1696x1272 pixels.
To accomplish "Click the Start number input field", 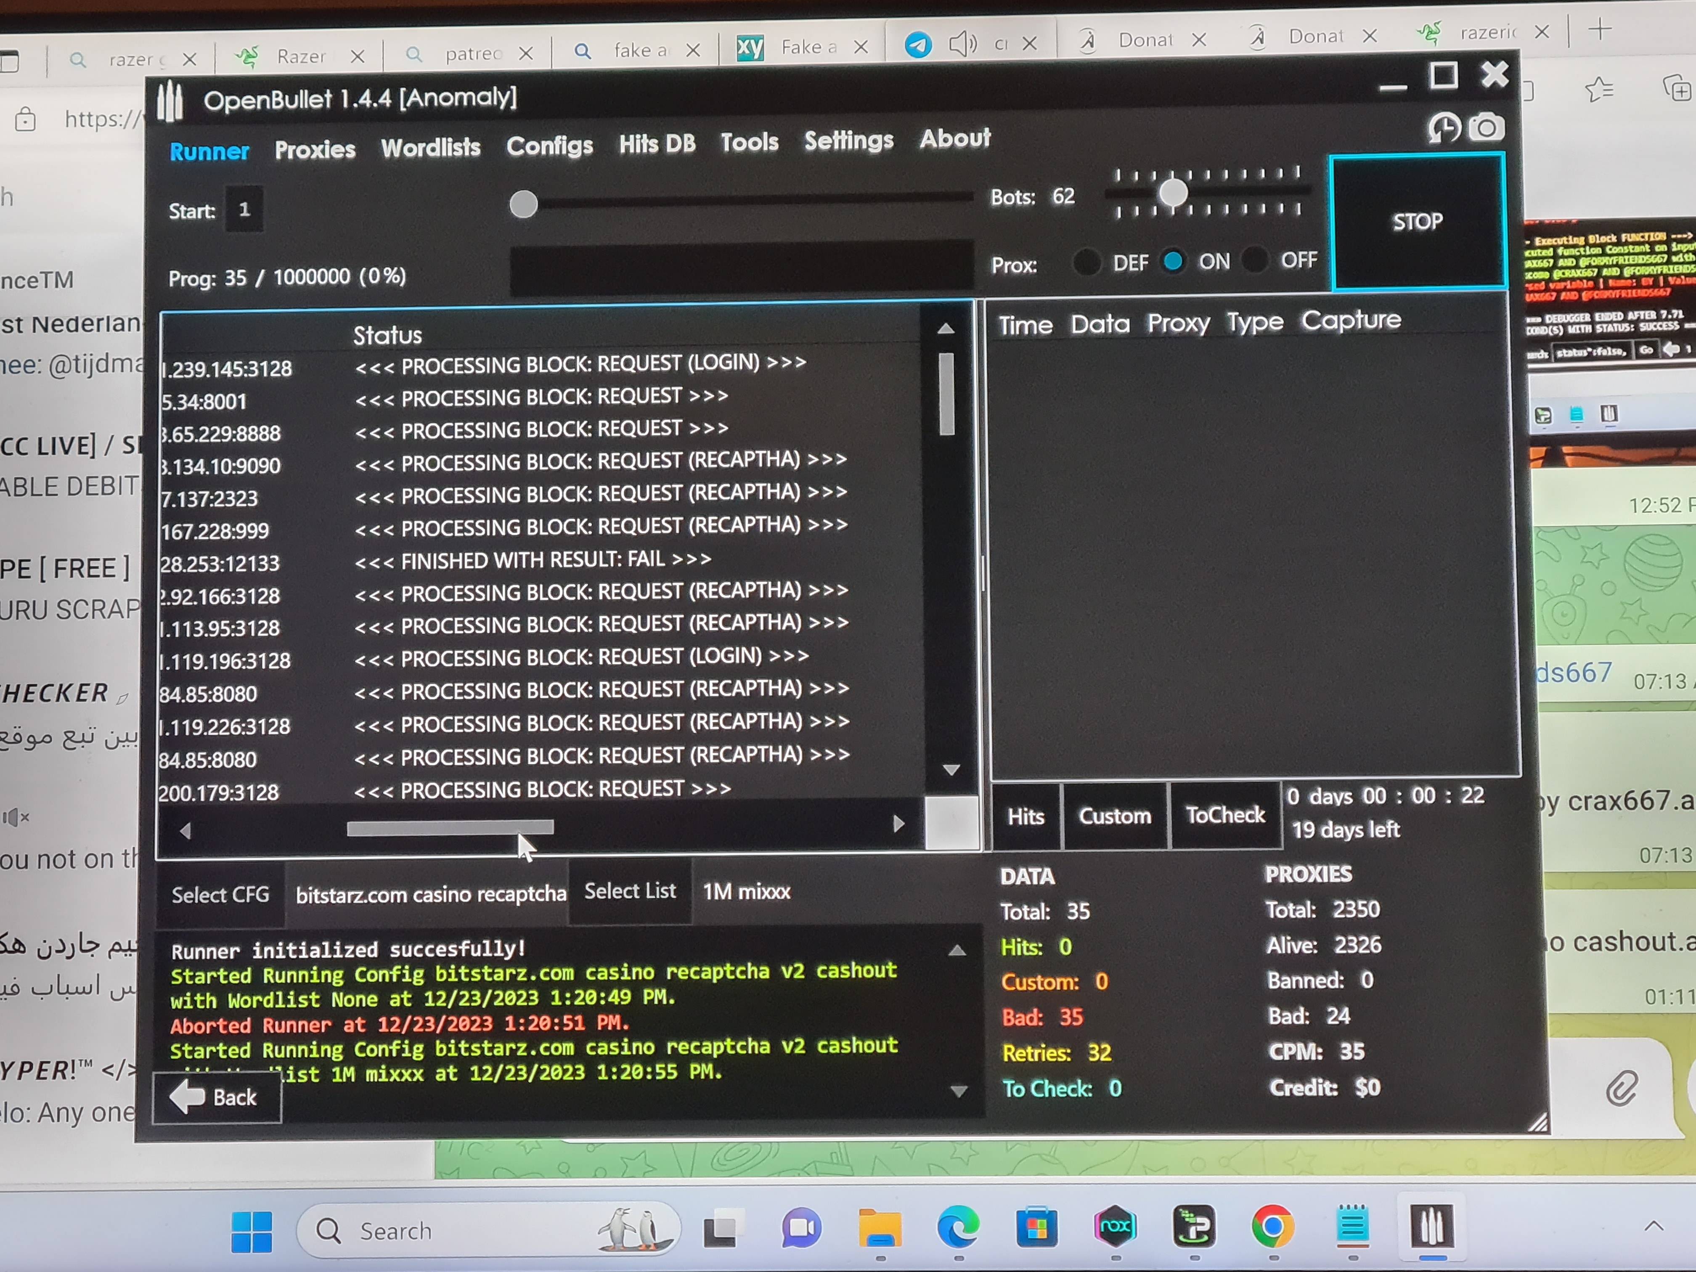I will (244, 209).
